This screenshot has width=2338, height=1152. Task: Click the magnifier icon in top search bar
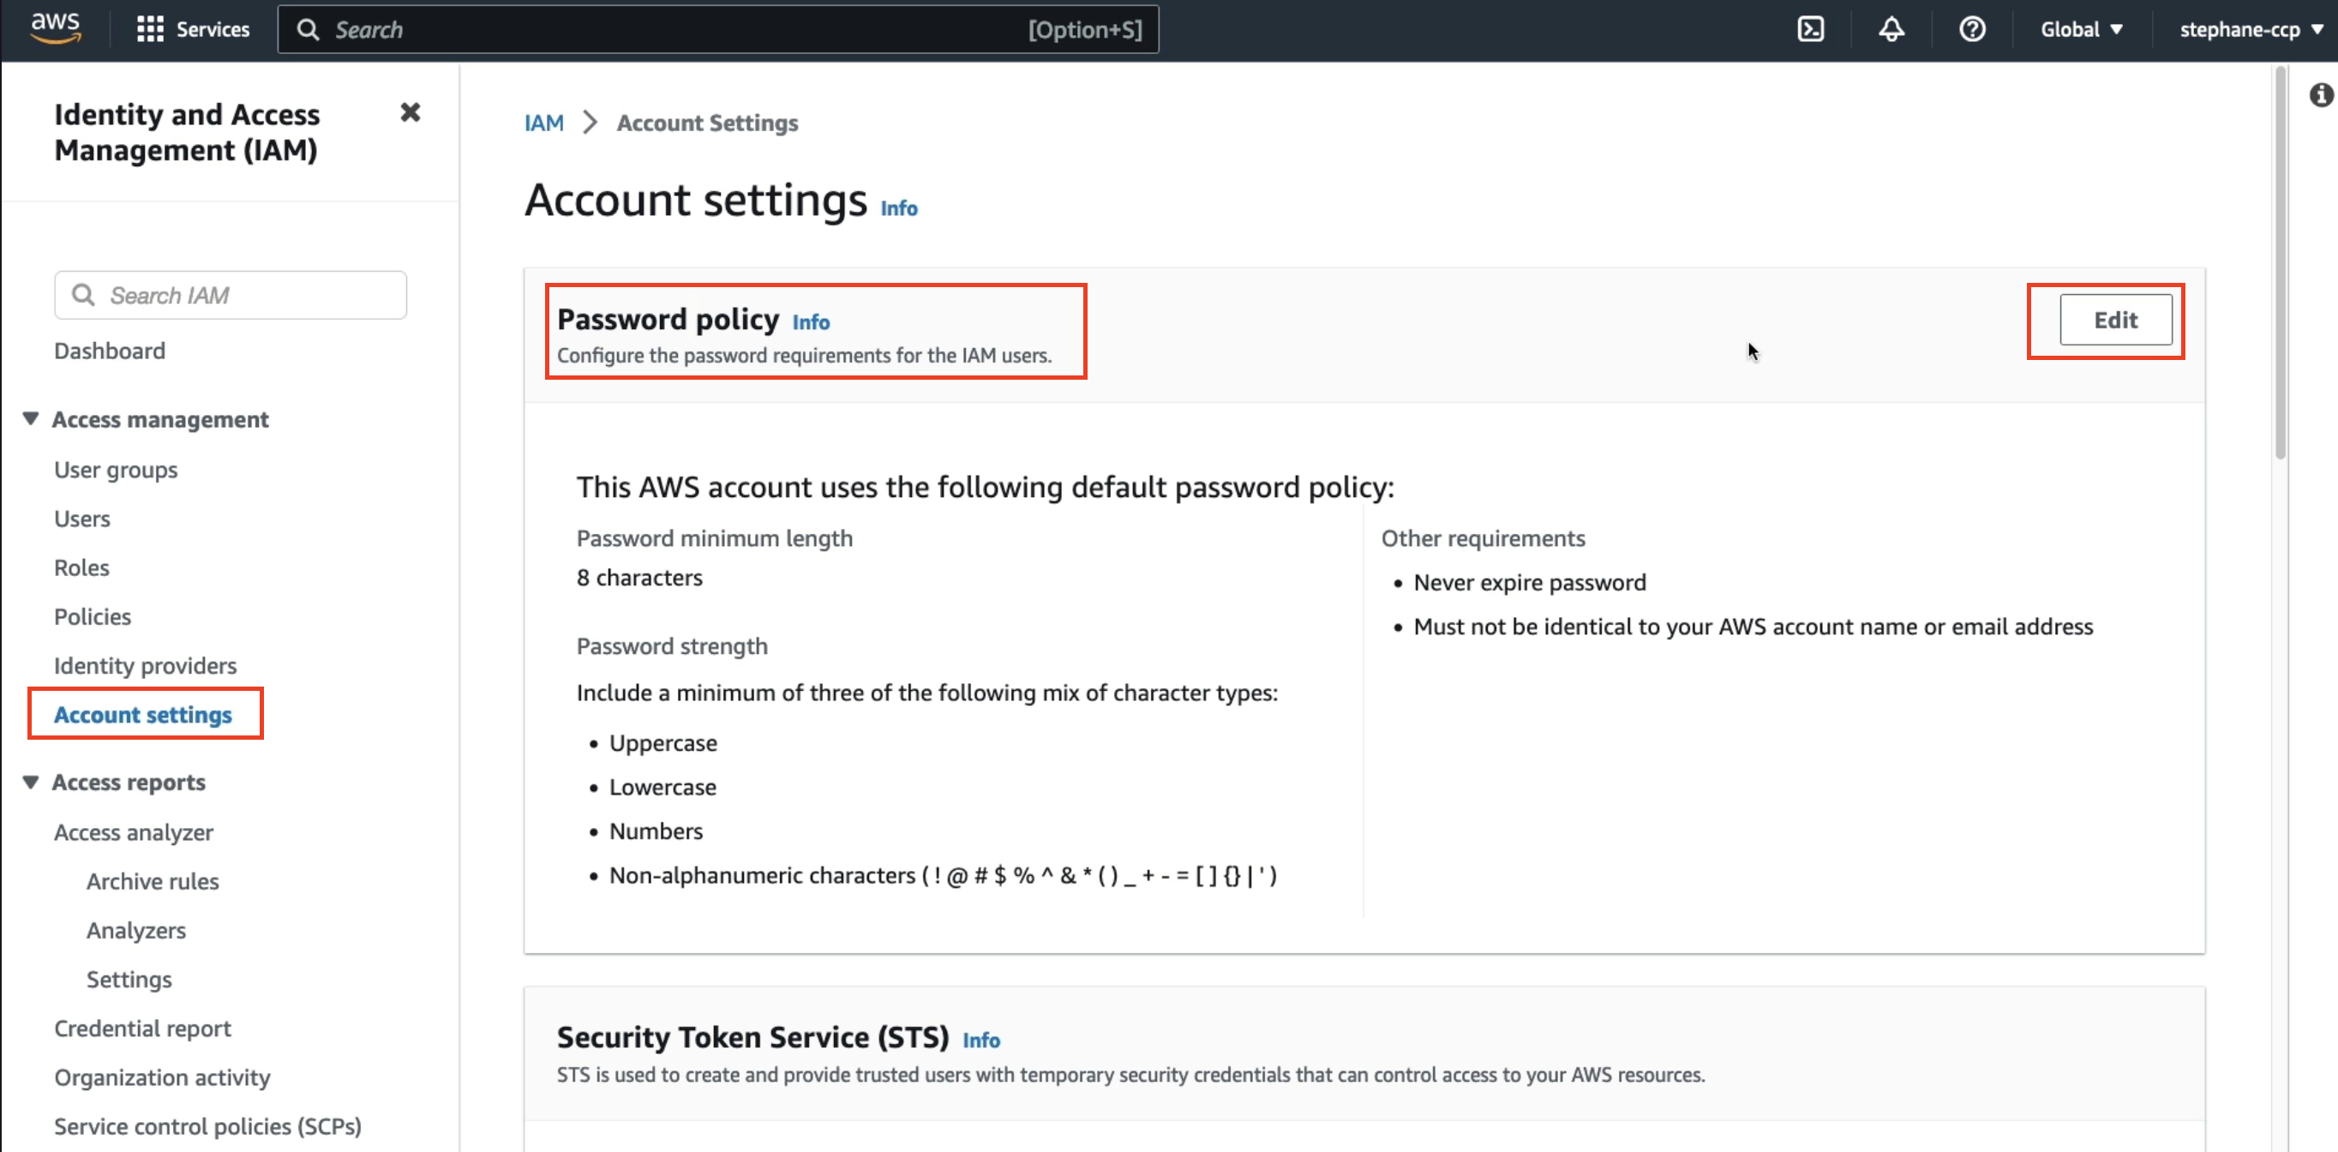tap(309, 30)
